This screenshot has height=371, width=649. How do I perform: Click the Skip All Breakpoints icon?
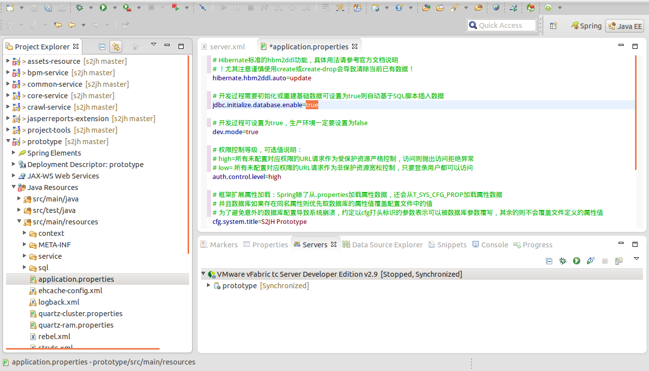click(202, 7)
